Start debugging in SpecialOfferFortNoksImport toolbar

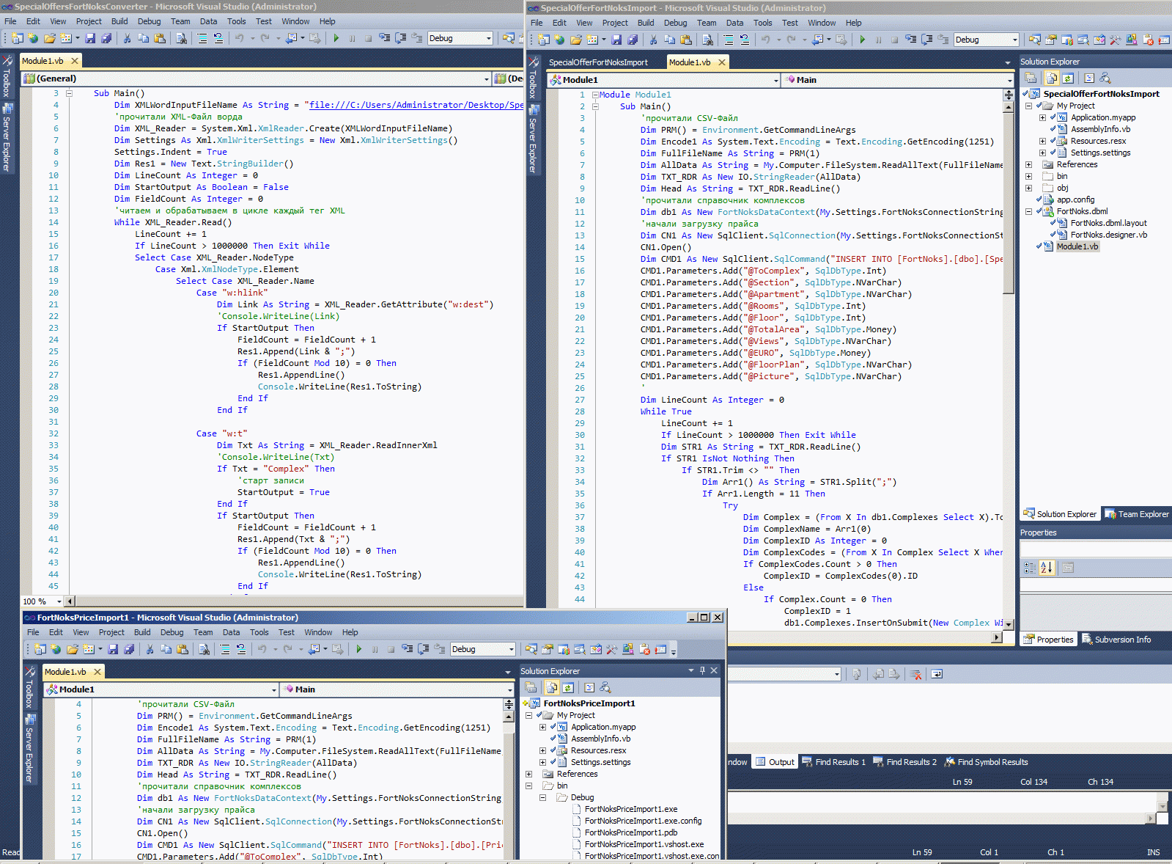[863, 40]
